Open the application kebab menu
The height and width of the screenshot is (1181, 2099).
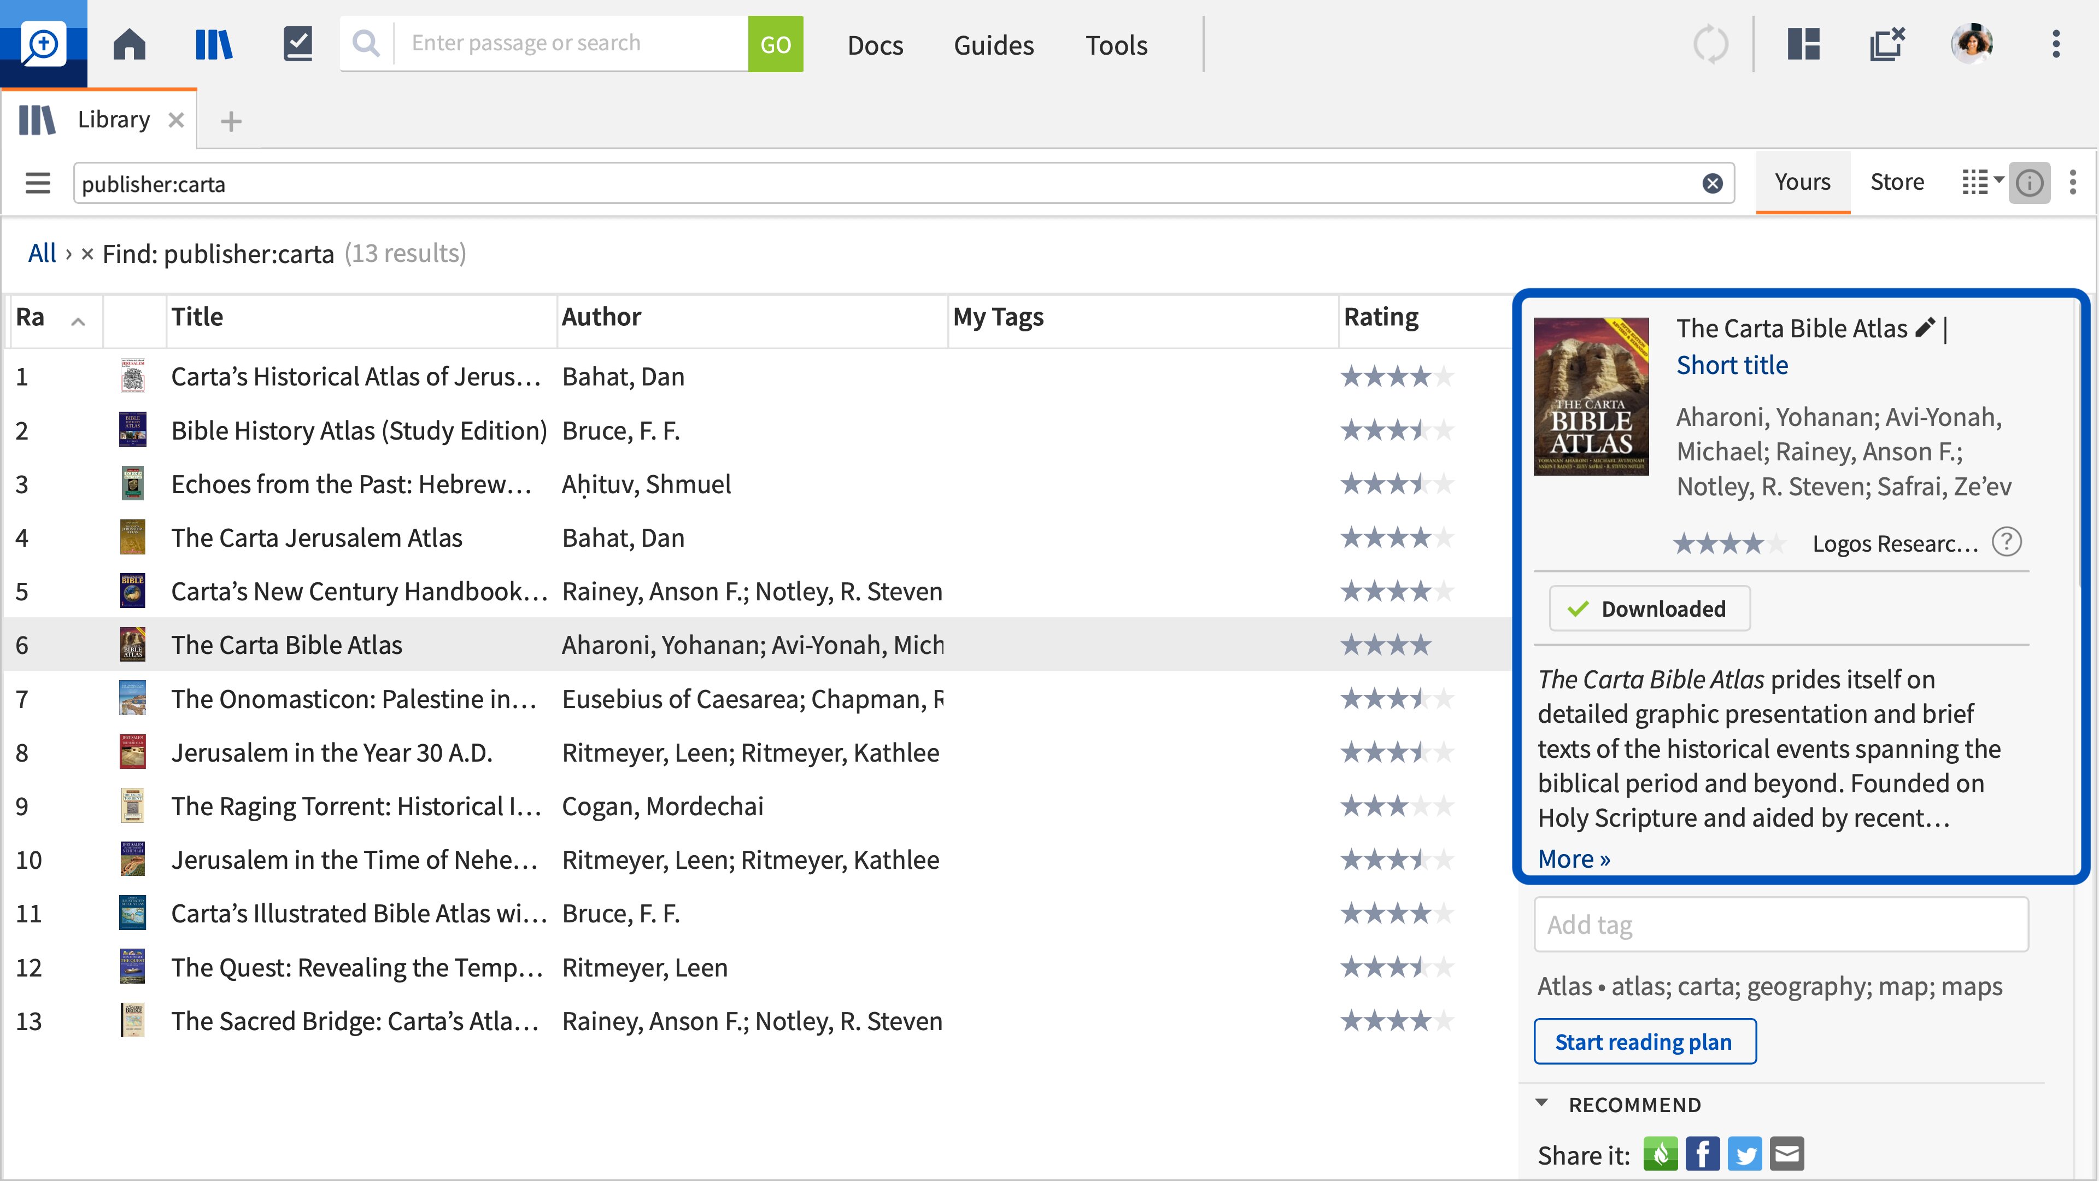point(2056,44)
